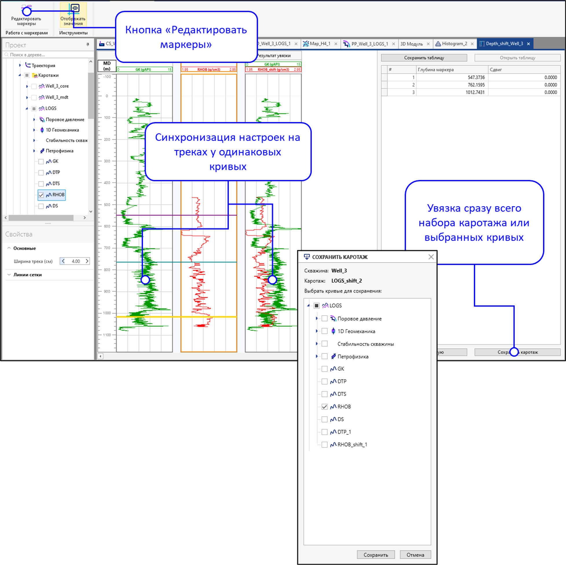Click Открыть таблицу button

pyautogui.click(x=517, y=58)
